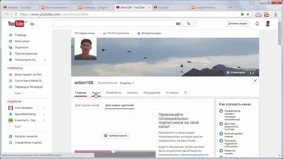Click the channel profile picture
This screenshot has height=159, width=283.
coord(85,49)
